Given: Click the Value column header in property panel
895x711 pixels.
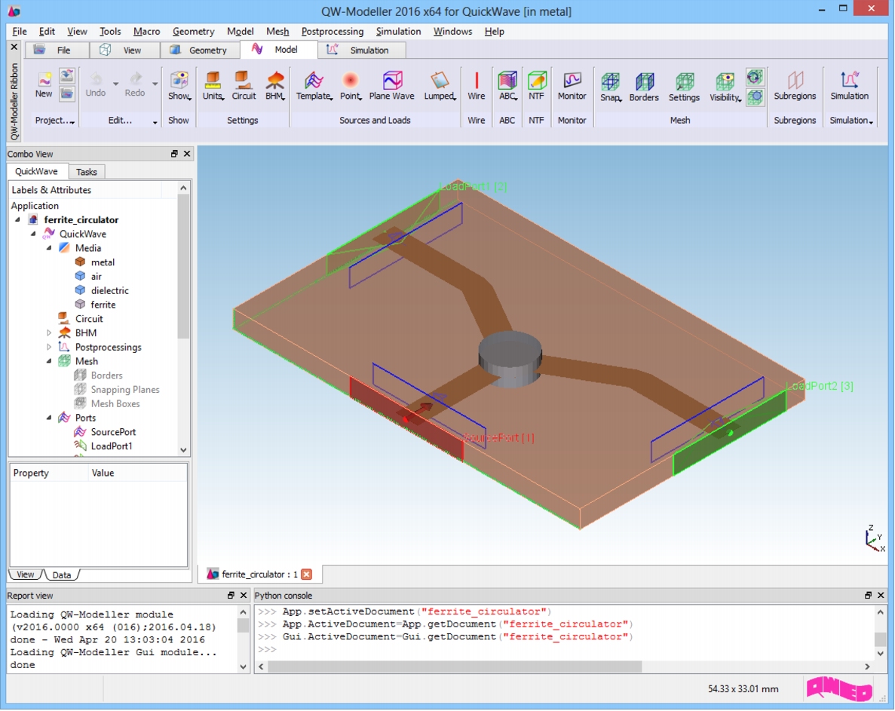Looking at the screenshot, I should [x=103, y=473].
